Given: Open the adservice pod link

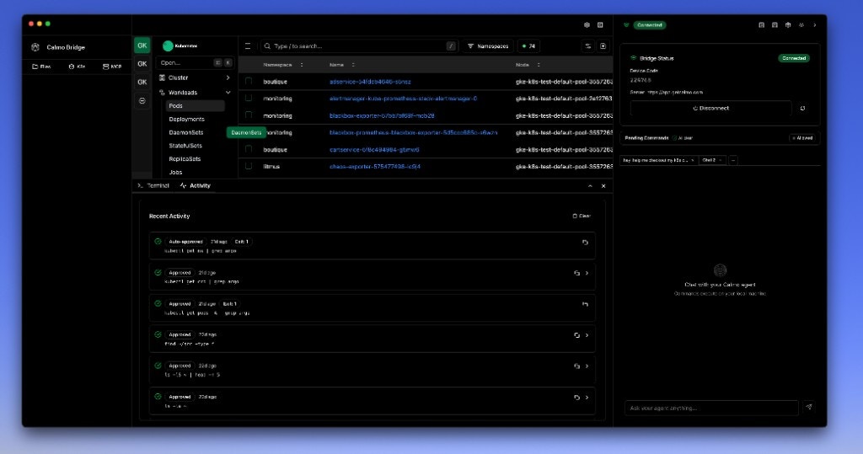Looking at the screenshot, I should point(370,82).
